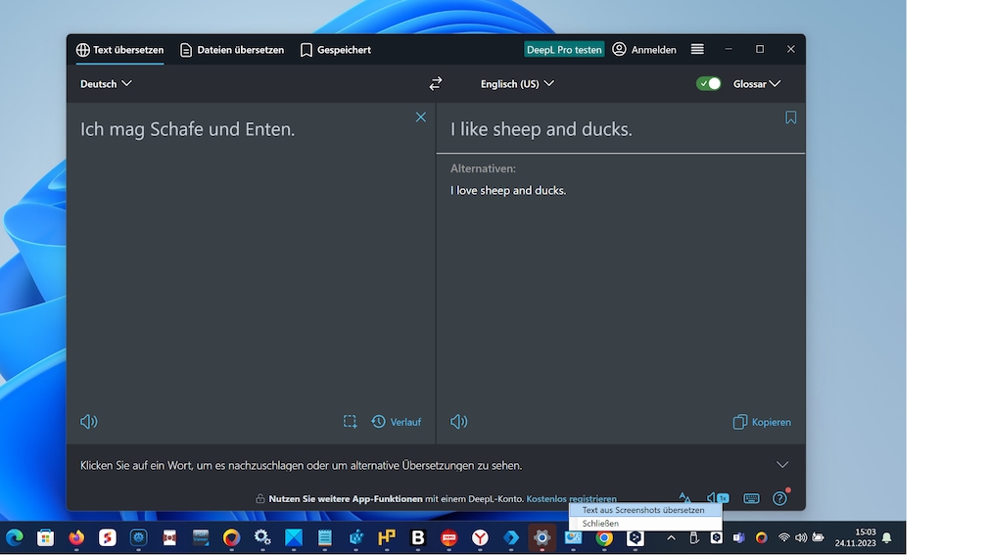
Task: Open the Deutsch source language dropdown
Action: 106,84
